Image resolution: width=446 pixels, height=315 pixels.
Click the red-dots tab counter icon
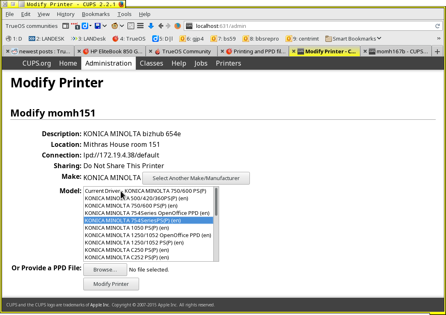[x=75, y=26]
